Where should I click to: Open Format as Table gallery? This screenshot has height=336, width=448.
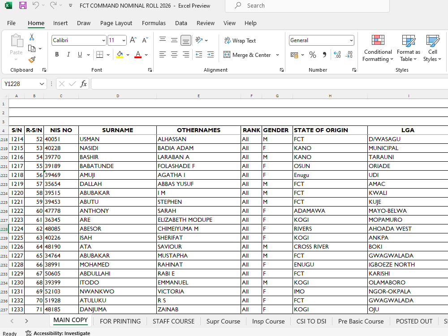pos(408,48)
